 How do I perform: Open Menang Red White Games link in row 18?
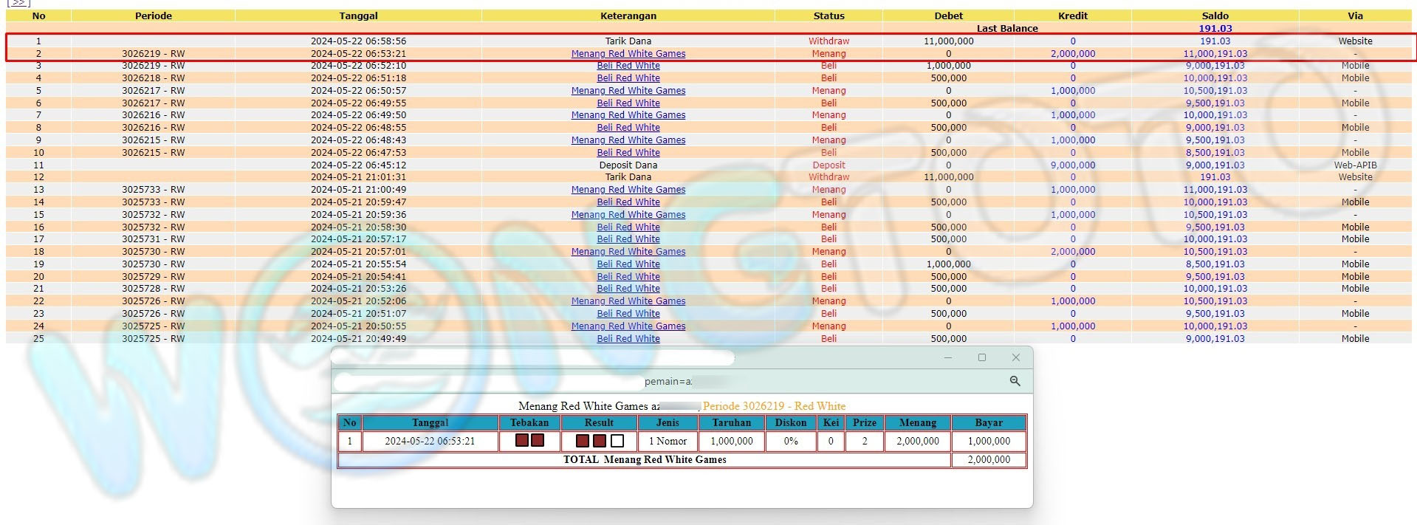[628, 252]
